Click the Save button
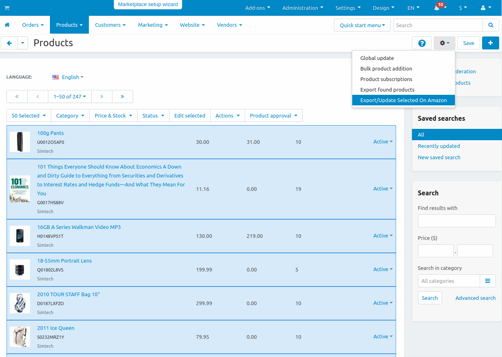 [x=468, y=43]
